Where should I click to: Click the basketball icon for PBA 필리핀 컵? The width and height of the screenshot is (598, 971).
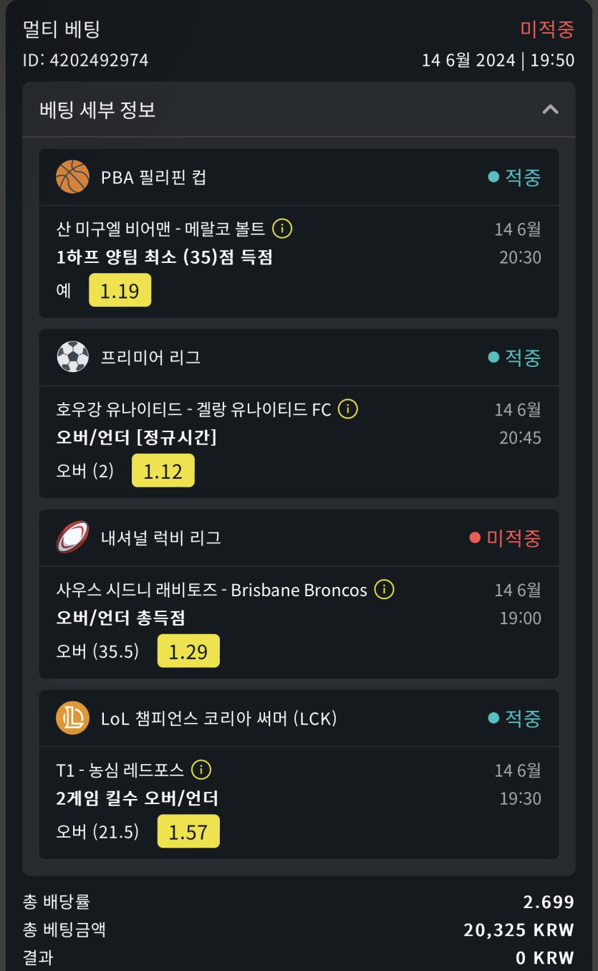click(x=72, y=177)
